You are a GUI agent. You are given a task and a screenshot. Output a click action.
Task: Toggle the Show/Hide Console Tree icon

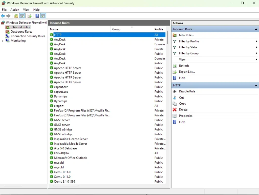(22, 16)
